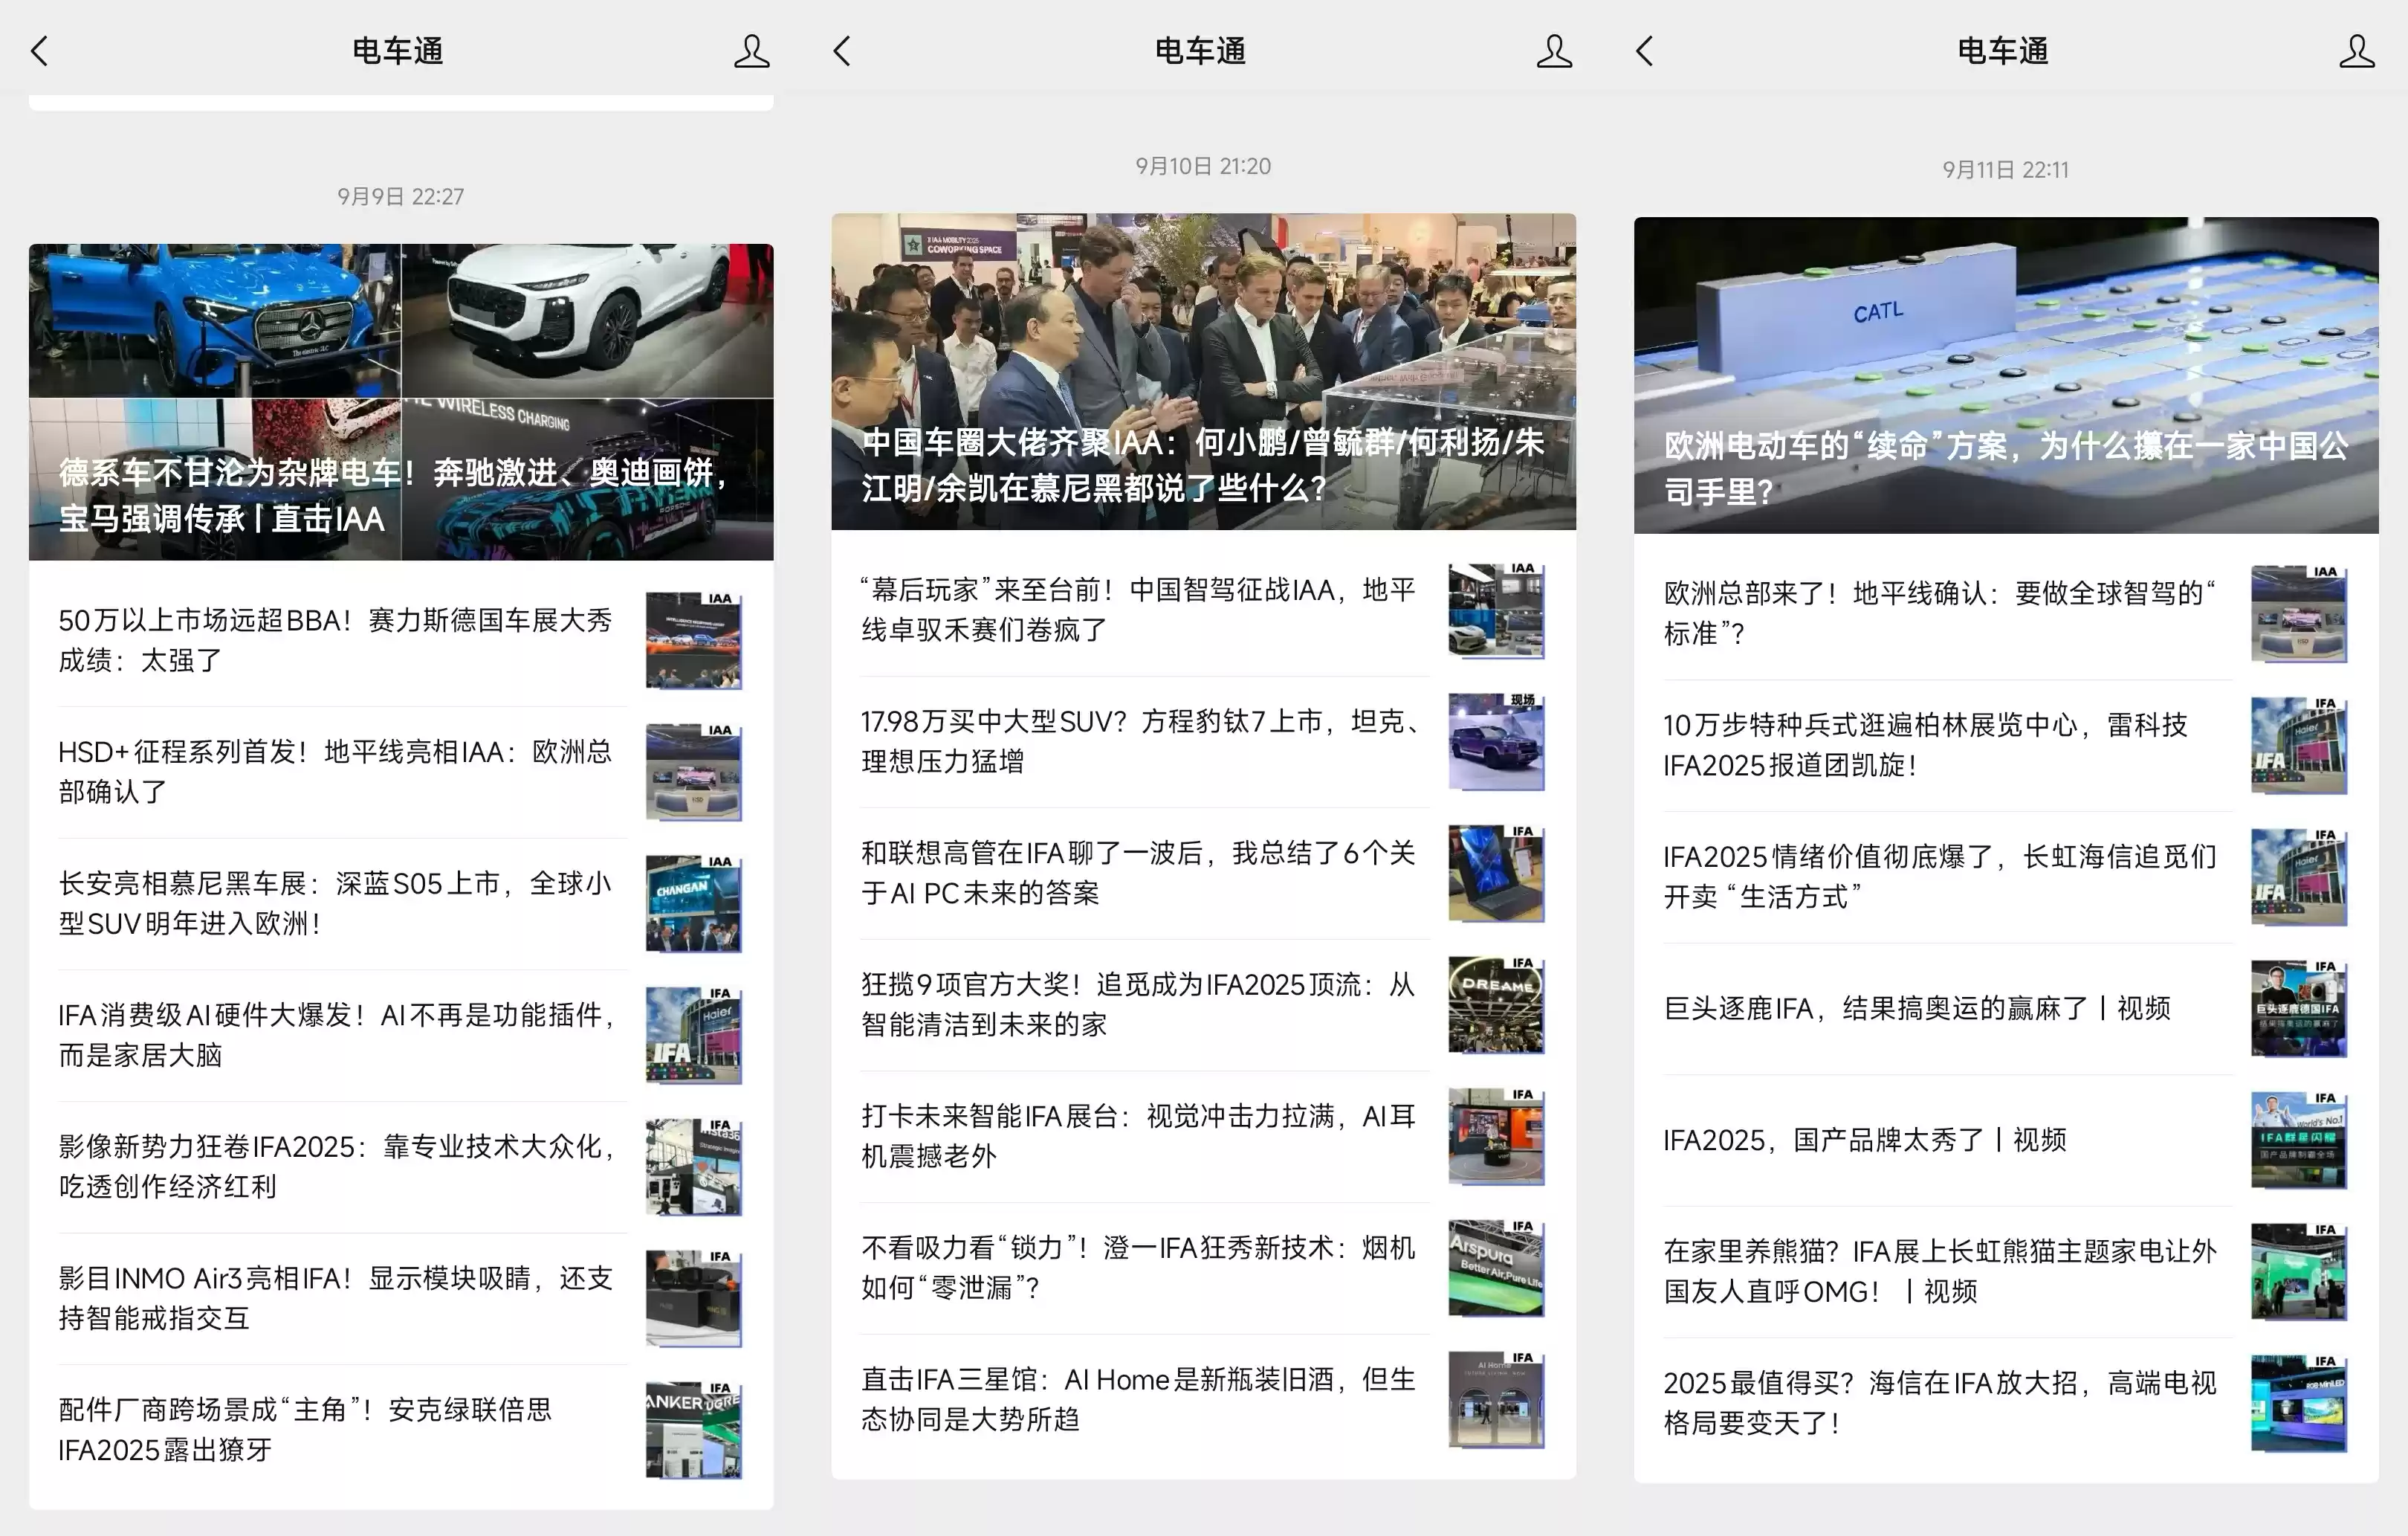
Task: Open the contact profile icon in right panel
Action: click(x=2356, y=49)
